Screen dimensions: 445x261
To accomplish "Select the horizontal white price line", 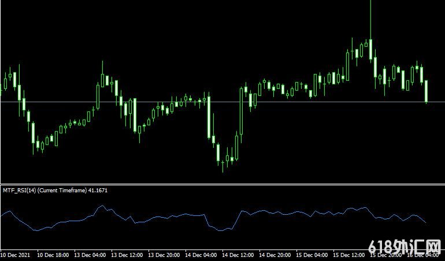I will 222,102.
